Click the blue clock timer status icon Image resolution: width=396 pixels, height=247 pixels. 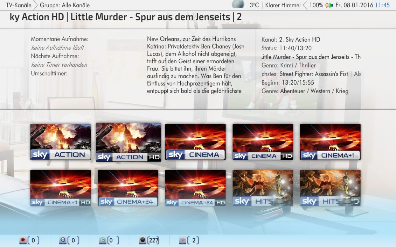(x=63, y=240)
